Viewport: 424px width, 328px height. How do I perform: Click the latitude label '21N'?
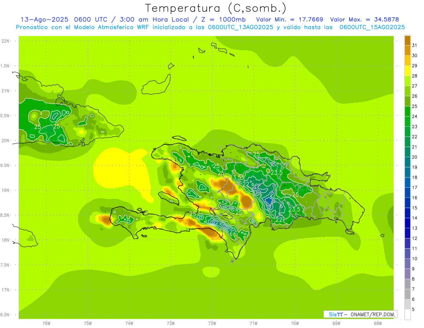(5, 91)
